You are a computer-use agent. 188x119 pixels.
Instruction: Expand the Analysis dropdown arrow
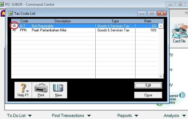coord(184,116)
